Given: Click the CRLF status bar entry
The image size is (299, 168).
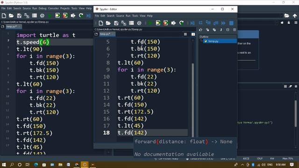Looking at the screenshot, I should click(x=260, y=159).
